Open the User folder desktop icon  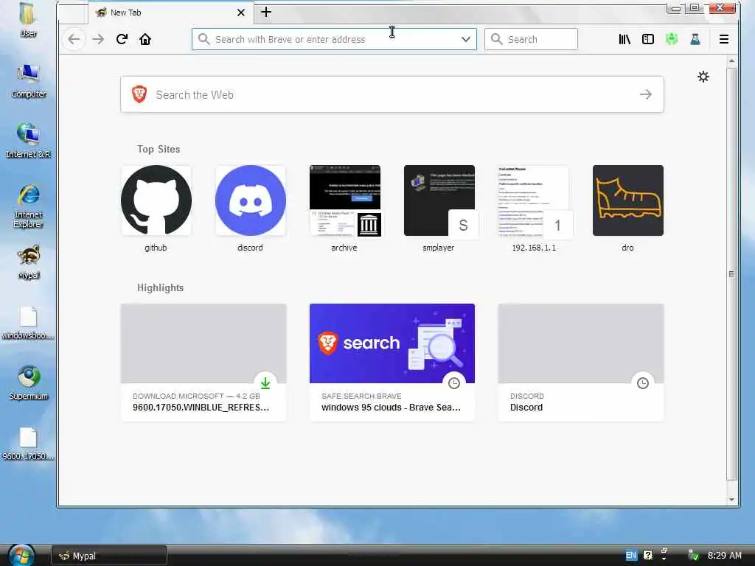tap(28, 19)
